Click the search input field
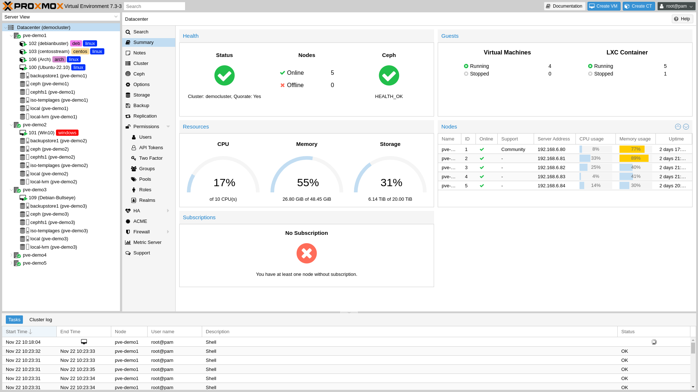 pyautogui.click(x=154, y=6)
